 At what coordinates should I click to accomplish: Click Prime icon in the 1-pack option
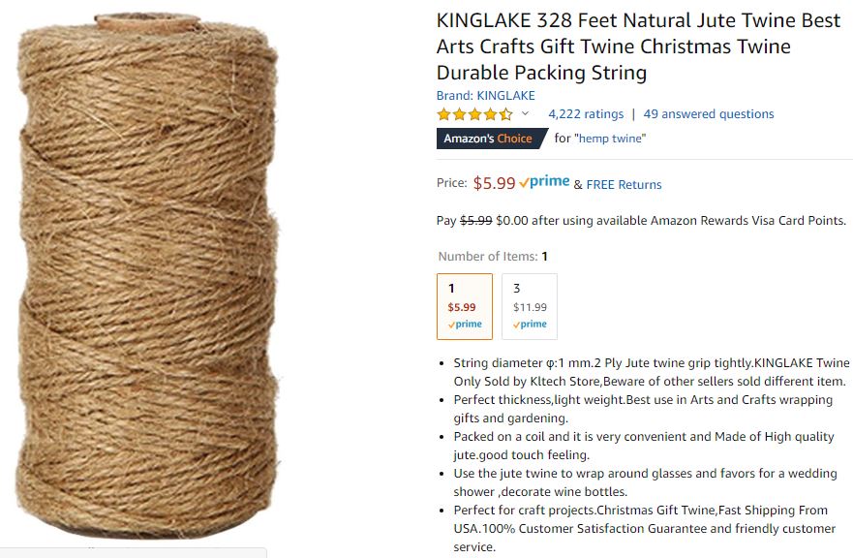[465, 325]
